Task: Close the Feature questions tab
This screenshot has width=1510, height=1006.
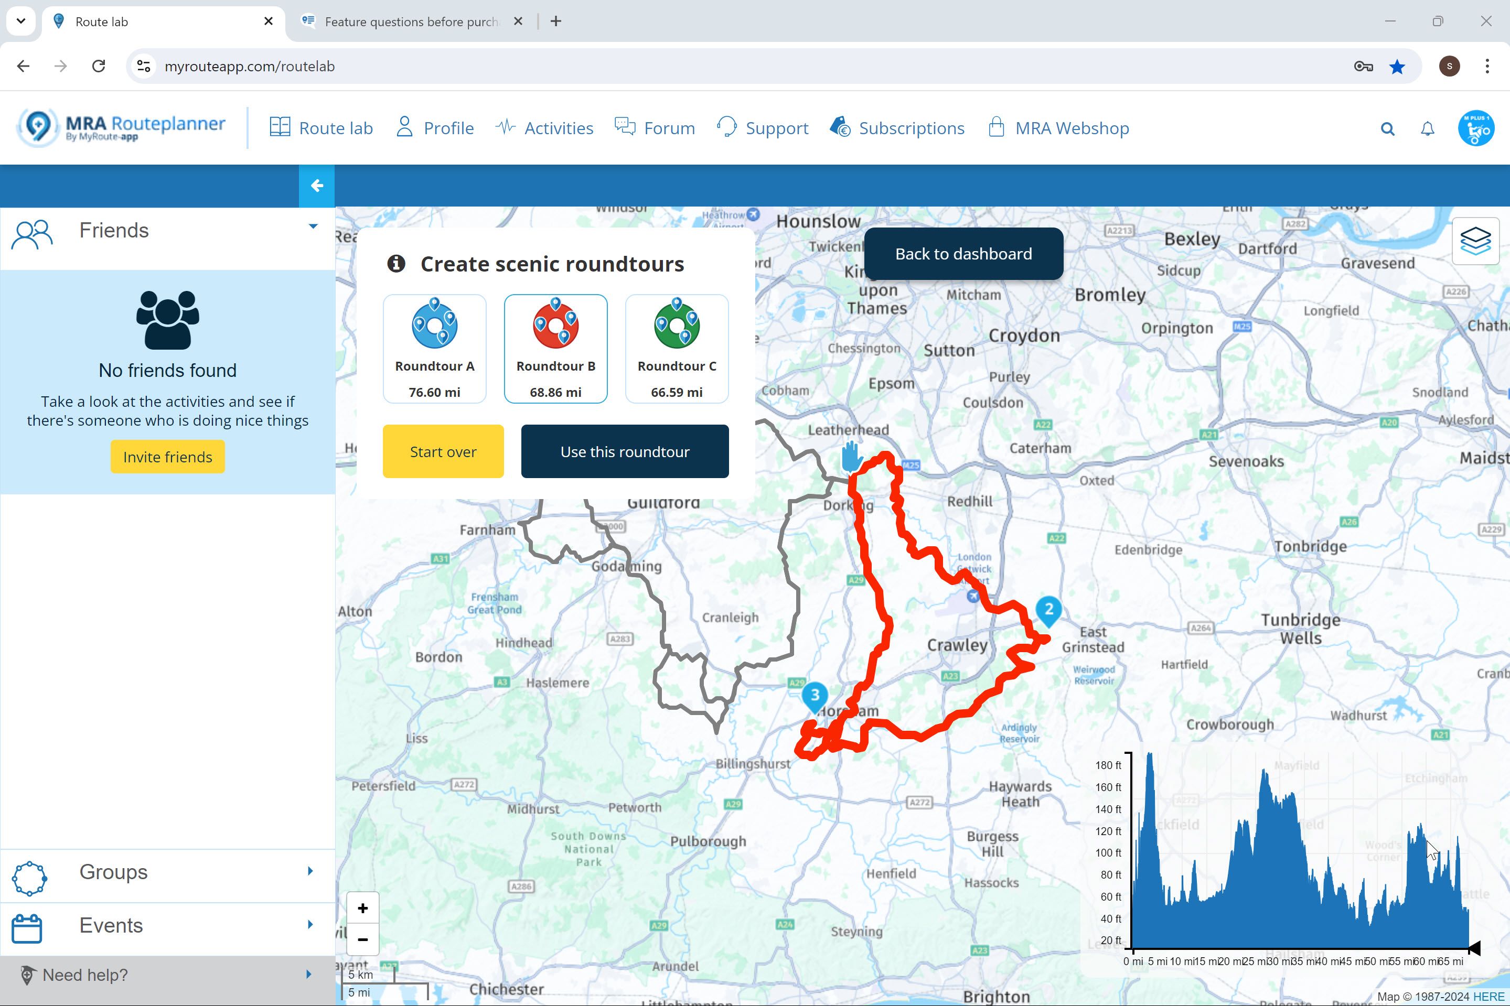Action: click(519, 22)
